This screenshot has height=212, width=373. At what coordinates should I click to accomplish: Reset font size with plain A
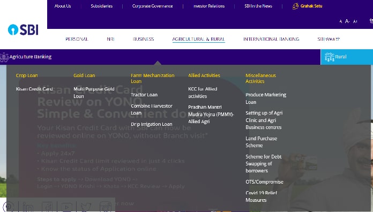coord(341,21)
